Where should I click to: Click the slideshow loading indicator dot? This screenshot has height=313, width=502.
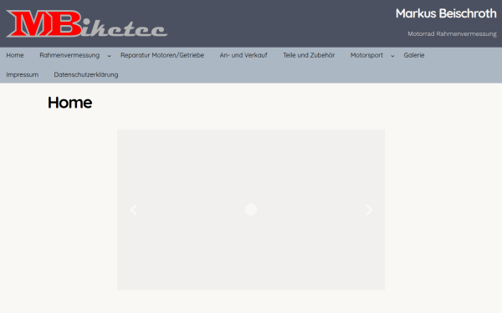coord(251,210)
